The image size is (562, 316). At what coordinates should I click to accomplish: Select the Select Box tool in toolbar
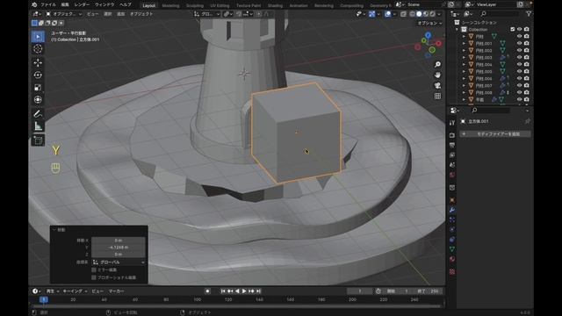click(38, 37)
